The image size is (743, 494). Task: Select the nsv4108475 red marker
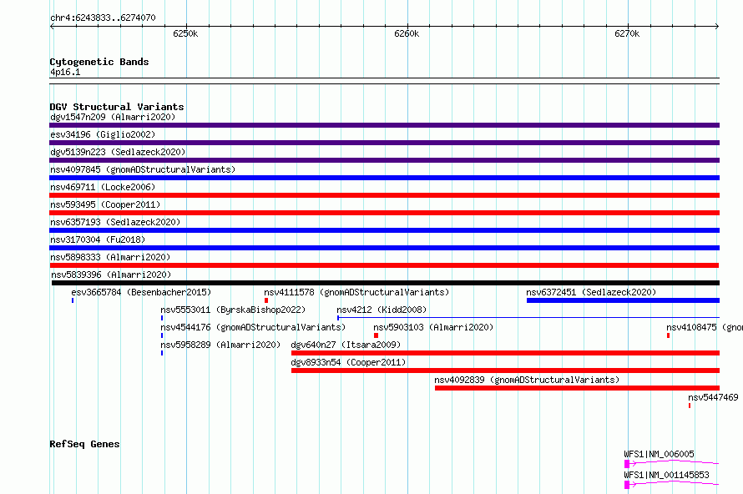point(668,335)
